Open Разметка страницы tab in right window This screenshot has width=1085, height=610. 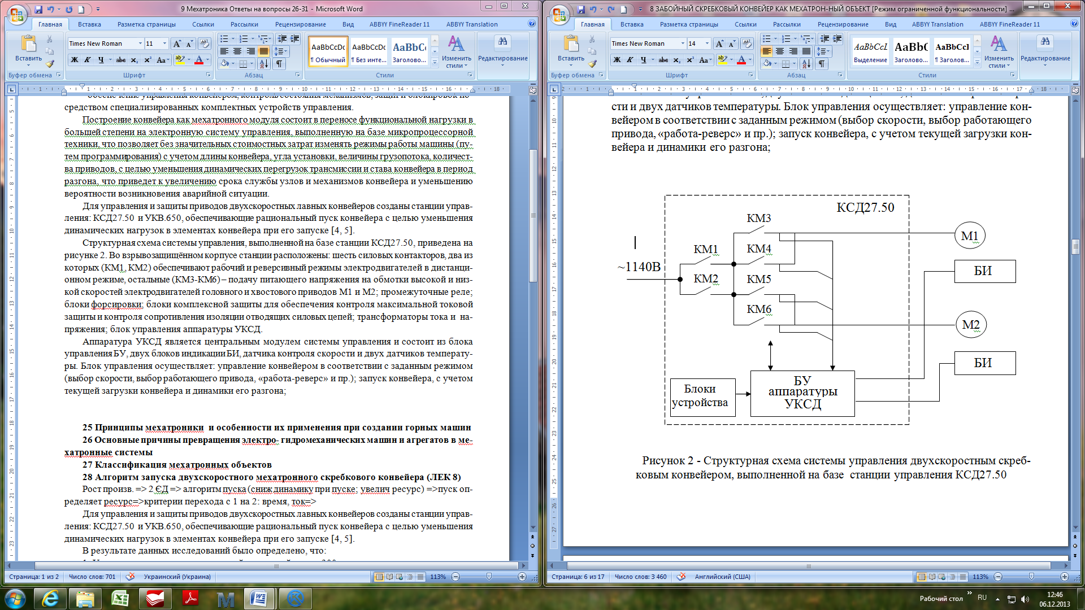(688, 24)
